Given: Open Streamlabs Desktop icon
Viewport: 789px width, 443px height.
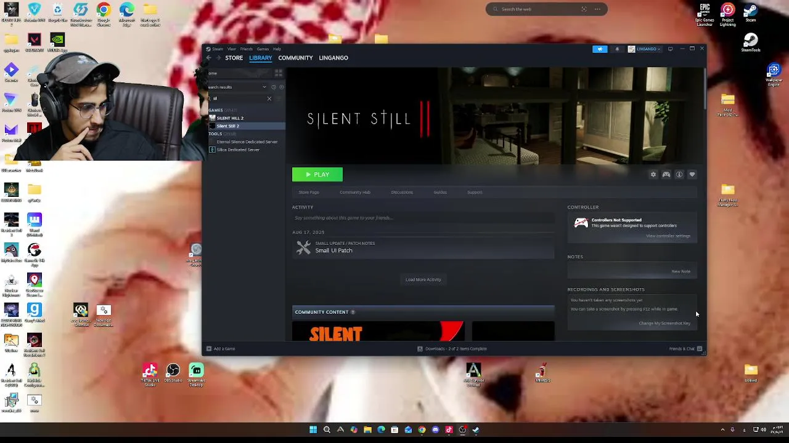Looking at the screenshot, I should (196, 374).
